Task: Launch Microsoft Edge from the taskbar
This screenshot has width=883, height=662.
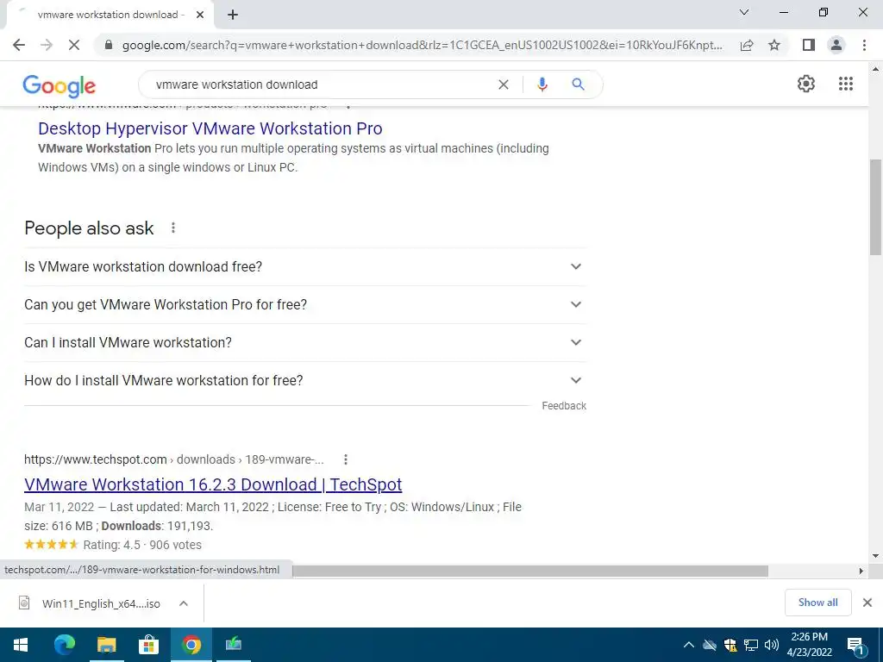Action: [64, 645]
